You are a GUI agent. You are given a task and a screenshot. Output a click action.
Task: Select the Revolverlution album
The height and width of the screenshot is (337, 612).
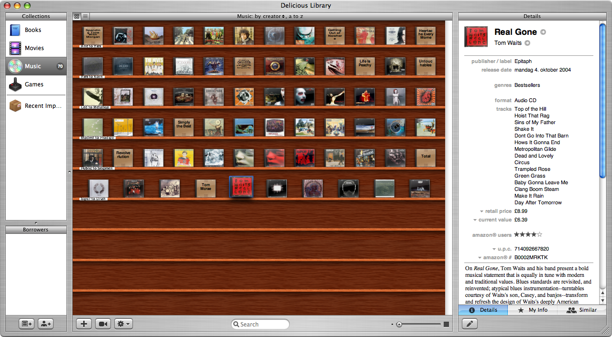point(123,158)
